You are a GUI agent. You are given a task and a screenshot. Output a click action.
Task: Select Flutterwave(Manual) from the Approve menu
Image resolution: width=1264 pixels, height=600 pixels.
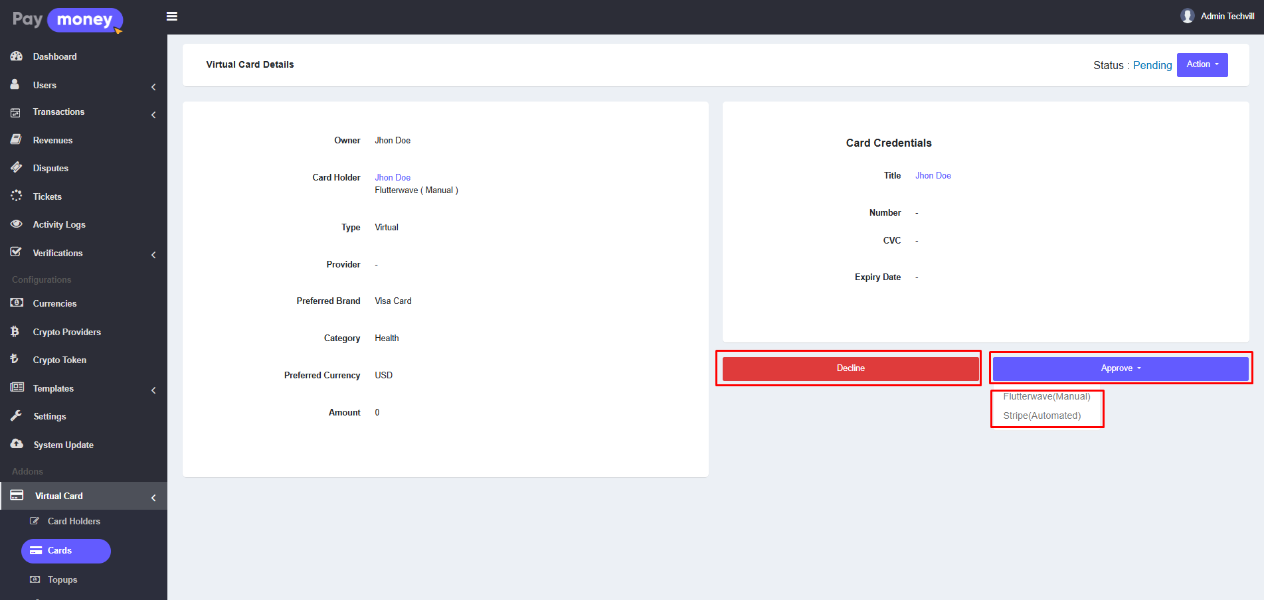[1046, 397]
